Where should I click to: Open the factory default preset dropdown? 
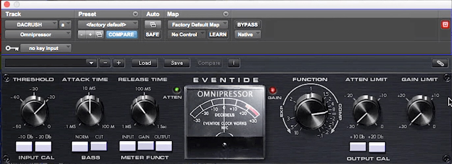click(x=108, y=25)
